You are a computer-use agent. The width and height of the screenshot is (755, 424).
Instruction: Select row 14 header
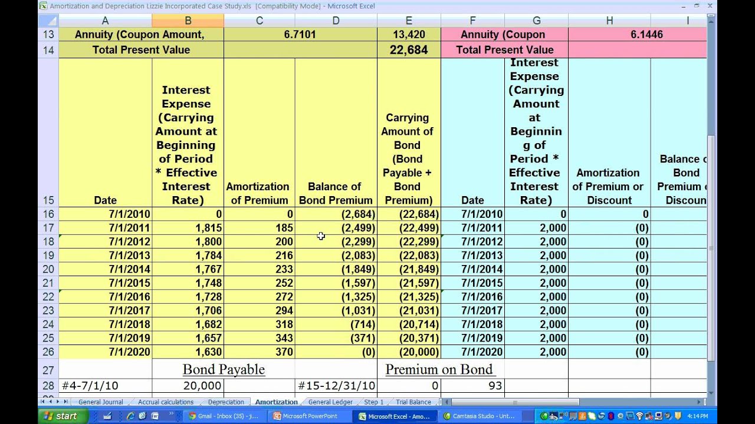[x=48, y=50]
